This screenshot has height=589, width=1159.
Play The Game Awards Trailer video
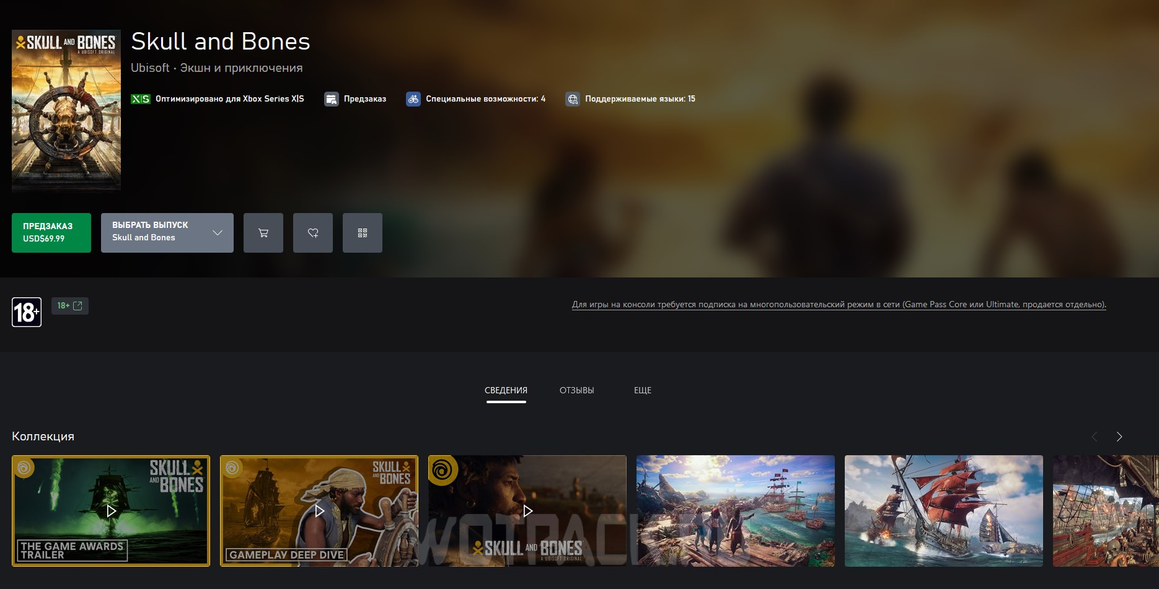point(110,511)
